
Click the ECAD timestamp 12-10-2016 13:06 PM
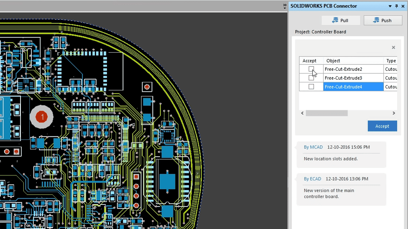pos(347,179)
